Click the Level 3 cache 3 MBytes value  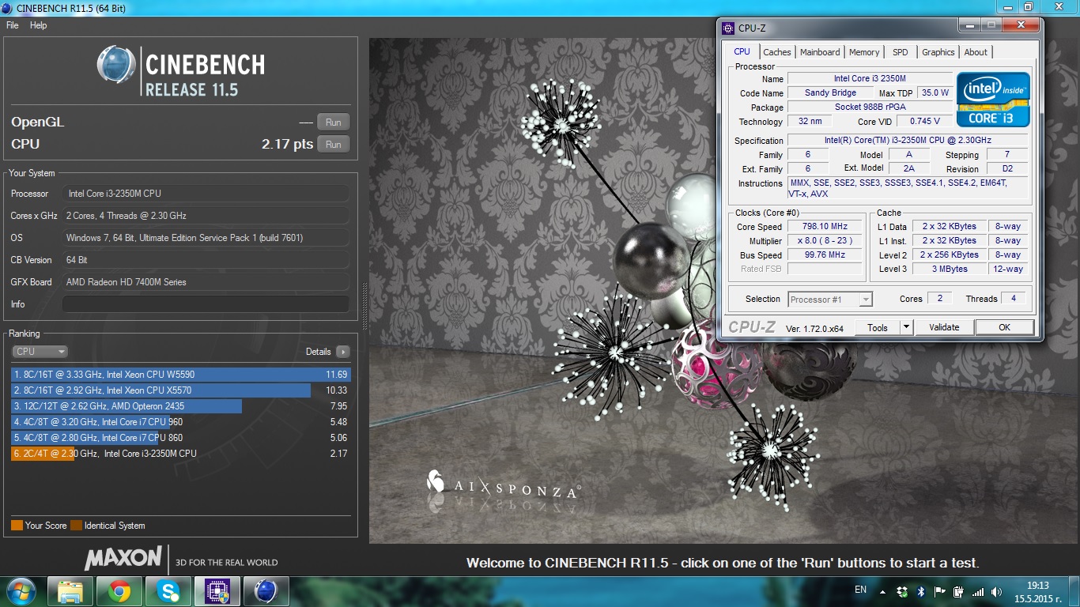click(x=950, y=269)
